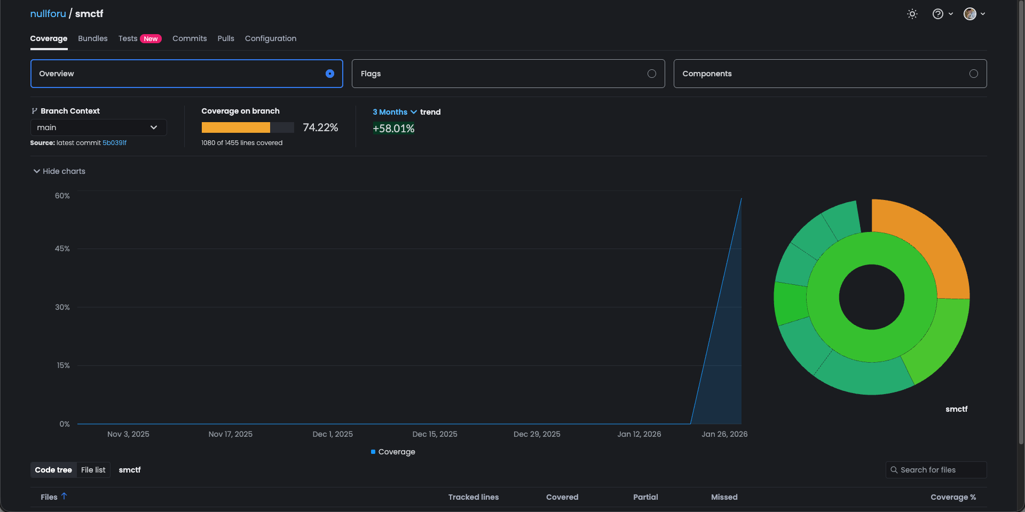Click the Files sort arrow icon

click(x=64, y=496)
